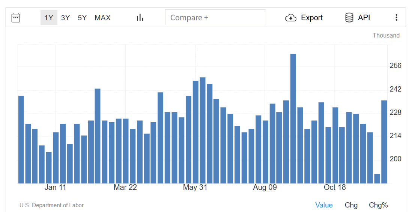The width and height of the screenshot is (412, 212).
Task: Open U.S. Department of Labor source
Action: click(51, 205)
